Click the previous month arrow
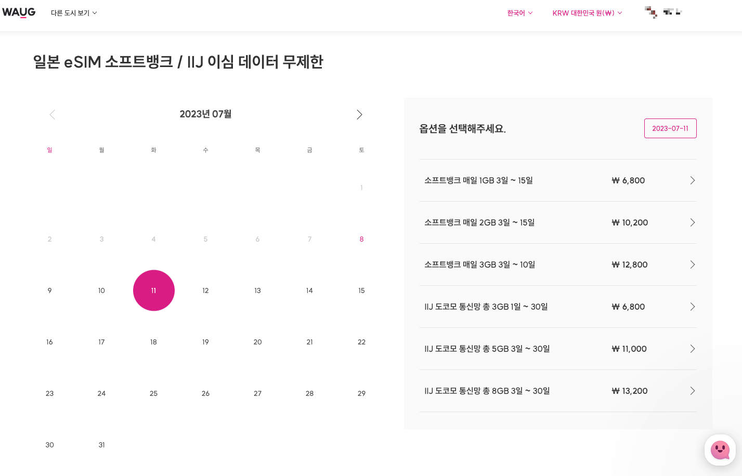 tap(52, 114)
